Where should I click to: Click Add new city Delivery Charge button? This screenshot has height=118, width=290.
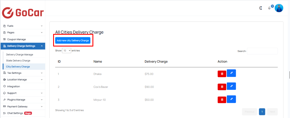click(x=73, y=40)
